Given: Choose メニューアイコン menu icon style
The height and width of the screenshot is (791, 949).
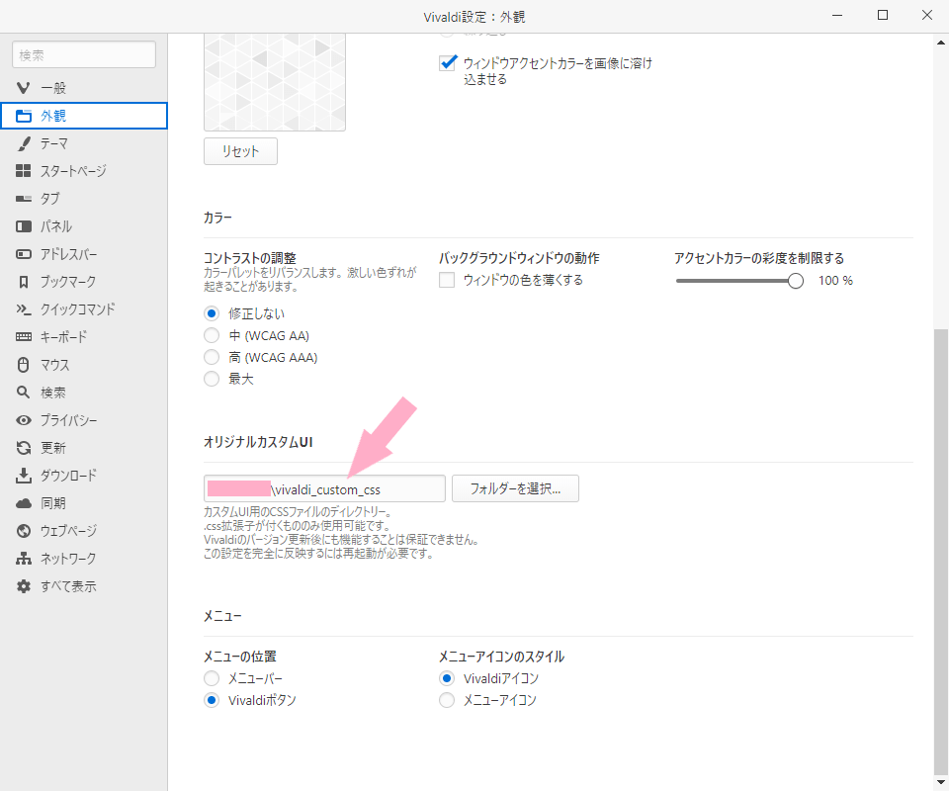Looking at the screenshot, I should coord(447,700).
